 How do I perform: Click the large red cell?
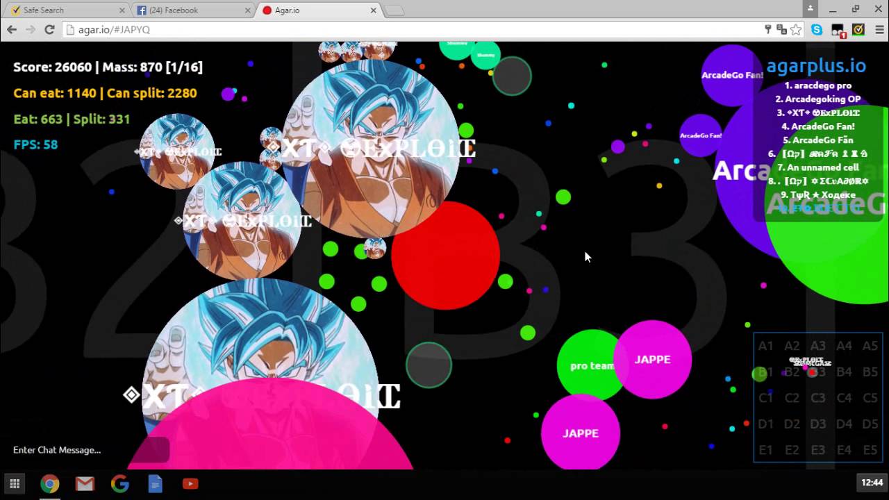(445, 255)
